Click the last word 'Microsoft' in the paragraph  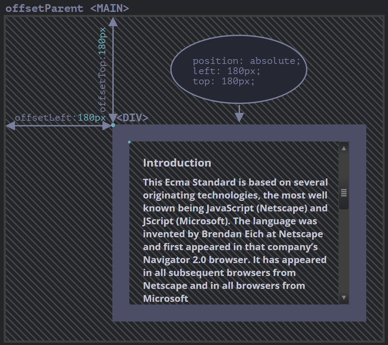(x=166, y=298)
